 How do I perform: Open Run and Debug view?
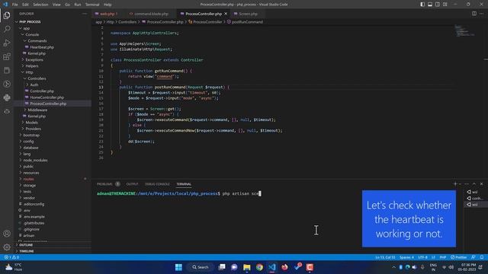(7, 43)
